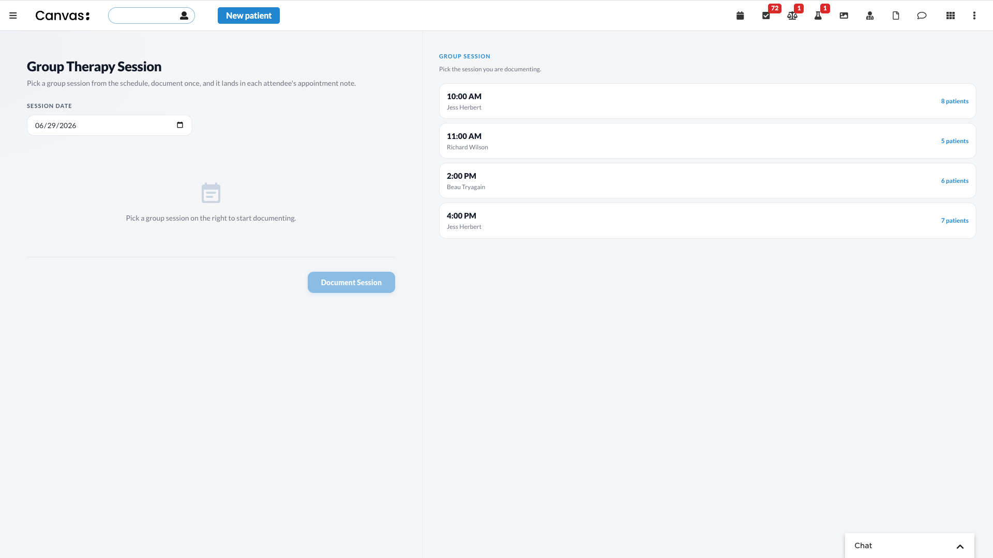The height and width of the screenshot is (558, 993).
Task: Open the calendar schedule icon
Action: point(740,16)
